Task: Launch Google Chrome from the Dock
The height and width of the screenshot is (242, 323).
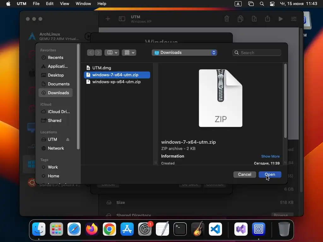Action: pos(109,229)
